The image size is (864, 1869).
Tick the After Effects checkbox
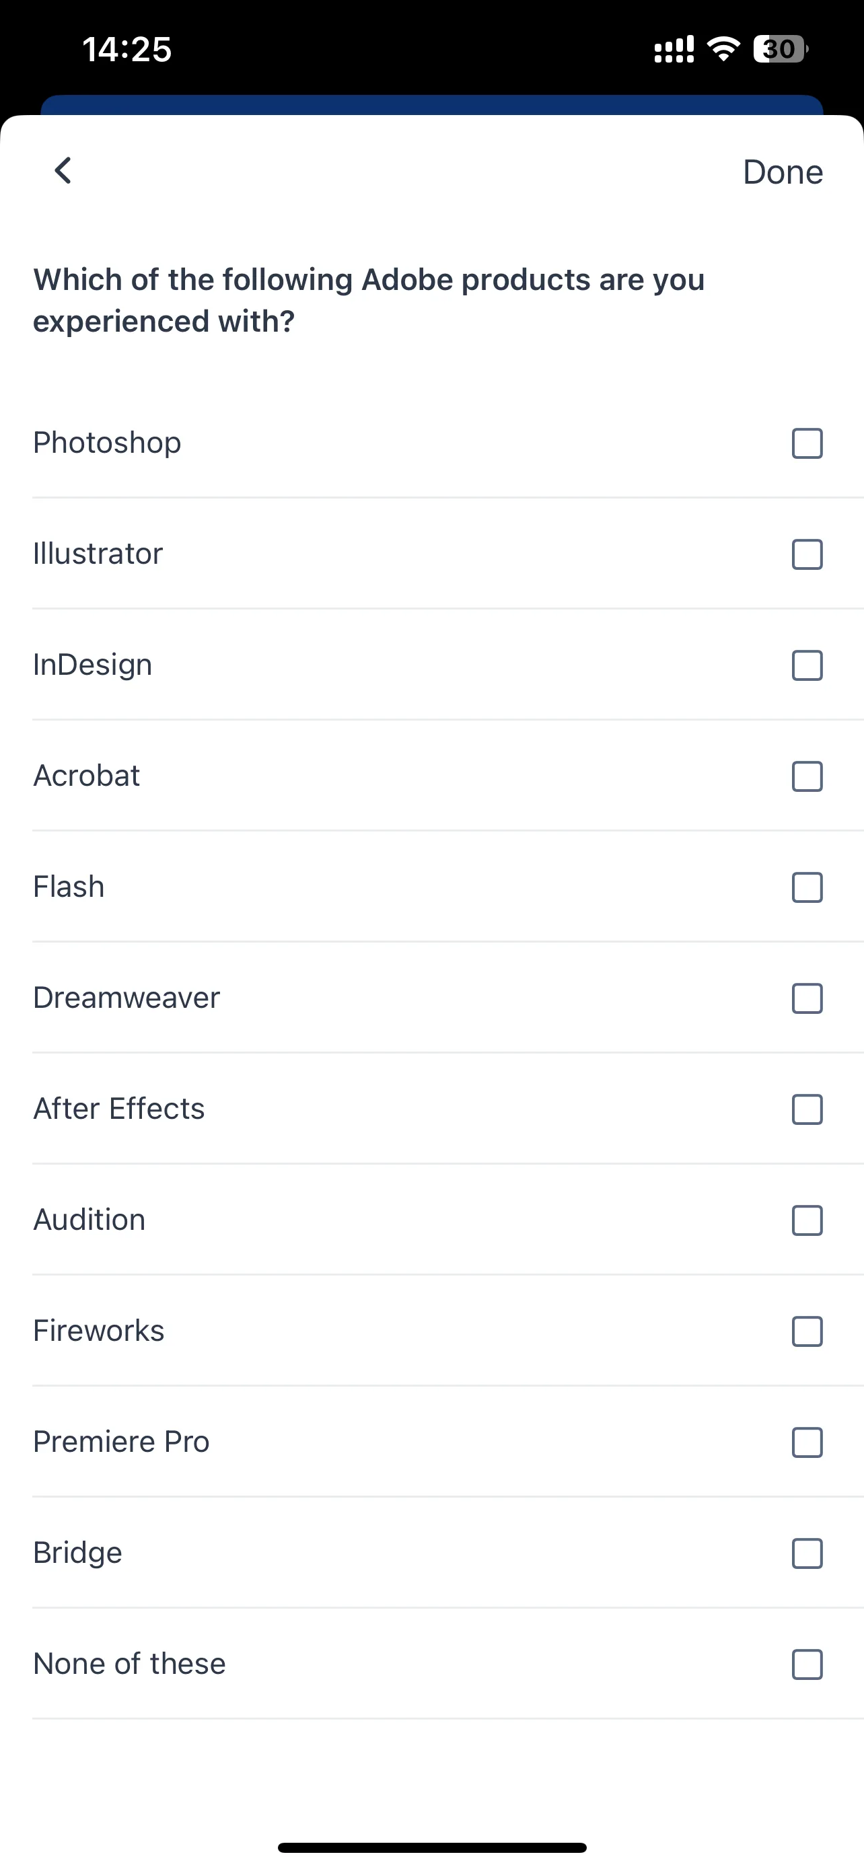[x=807, y=1109]
